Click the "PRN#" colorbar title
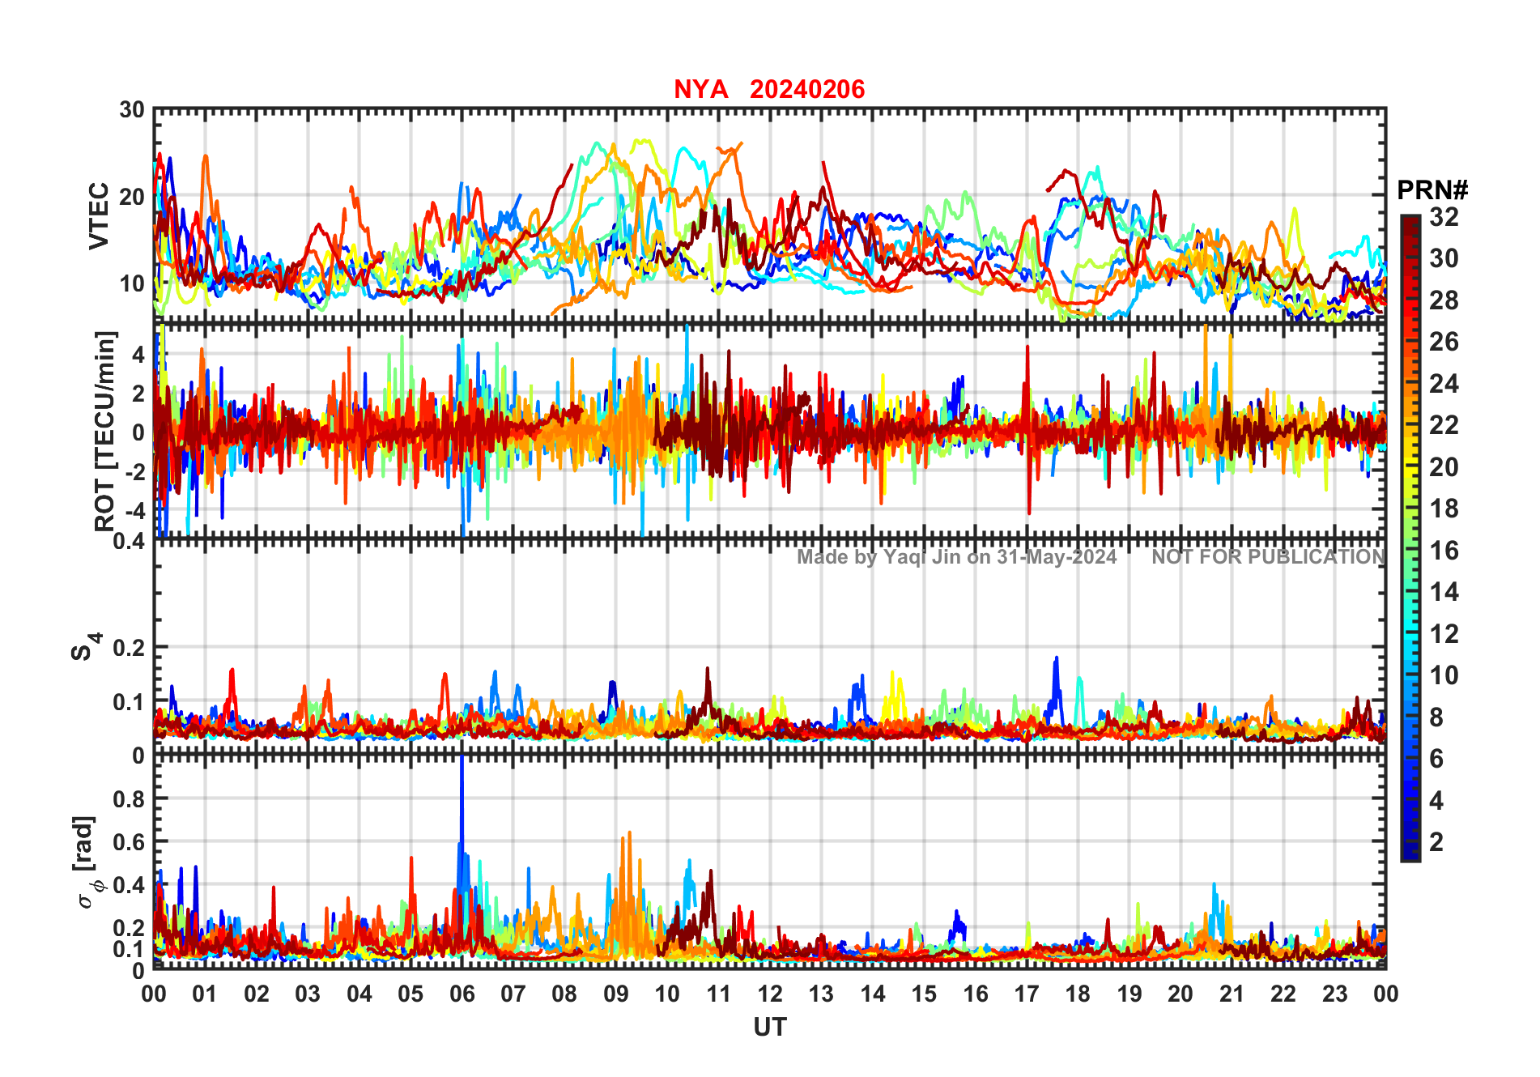The height and width of the screenshot is (1077, 1540). pos(1432,190)
